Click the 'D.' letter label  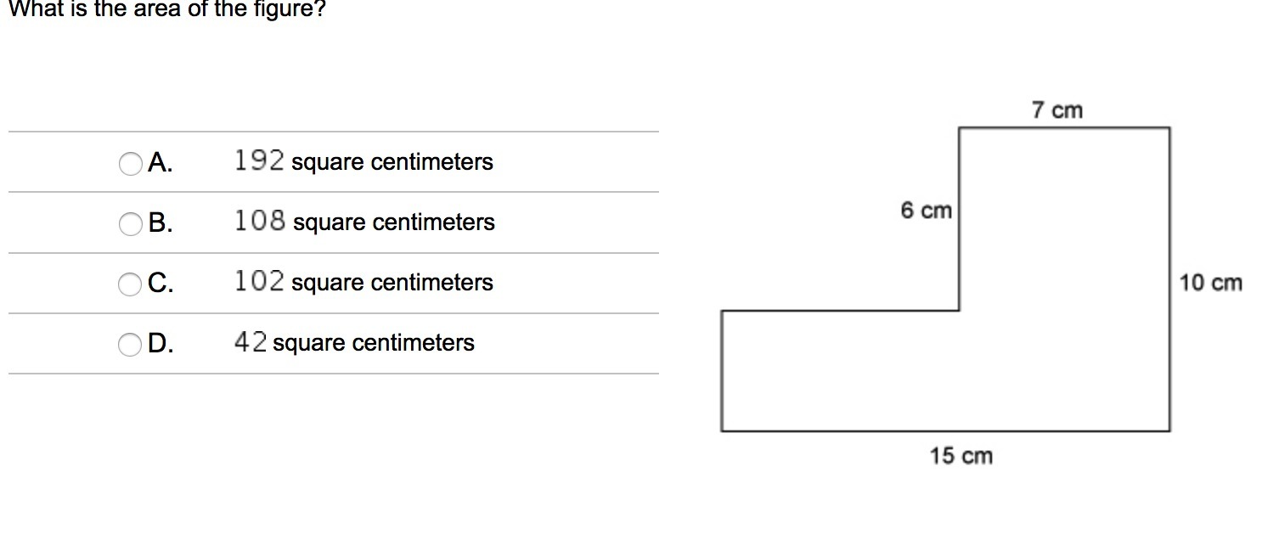(x=161, y=344)
